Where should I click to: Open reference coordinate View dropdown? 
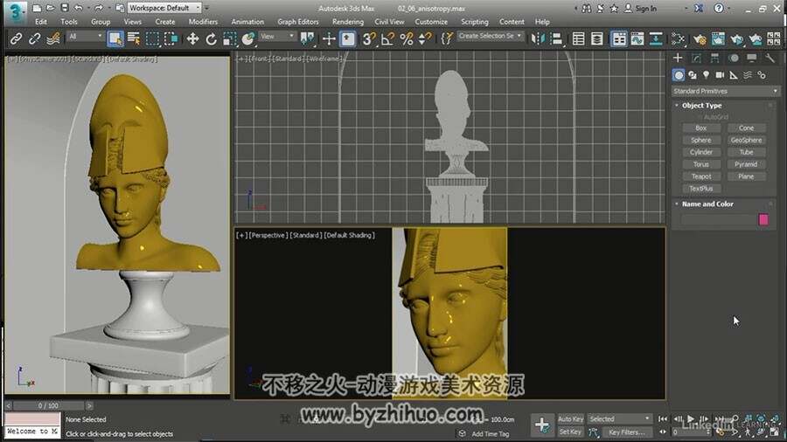[x=277, y=37]
